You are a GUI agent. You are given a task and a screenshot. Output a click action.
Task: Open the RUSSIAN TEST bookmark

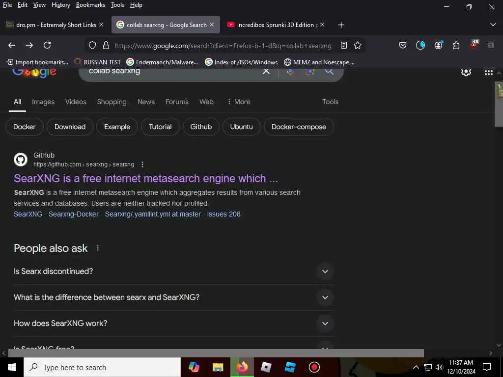98,62
